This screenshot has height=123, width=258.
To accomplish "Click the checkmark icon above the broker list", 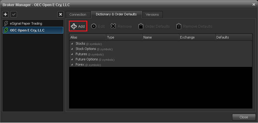I will pyautogui.click(x=14, y=14).
